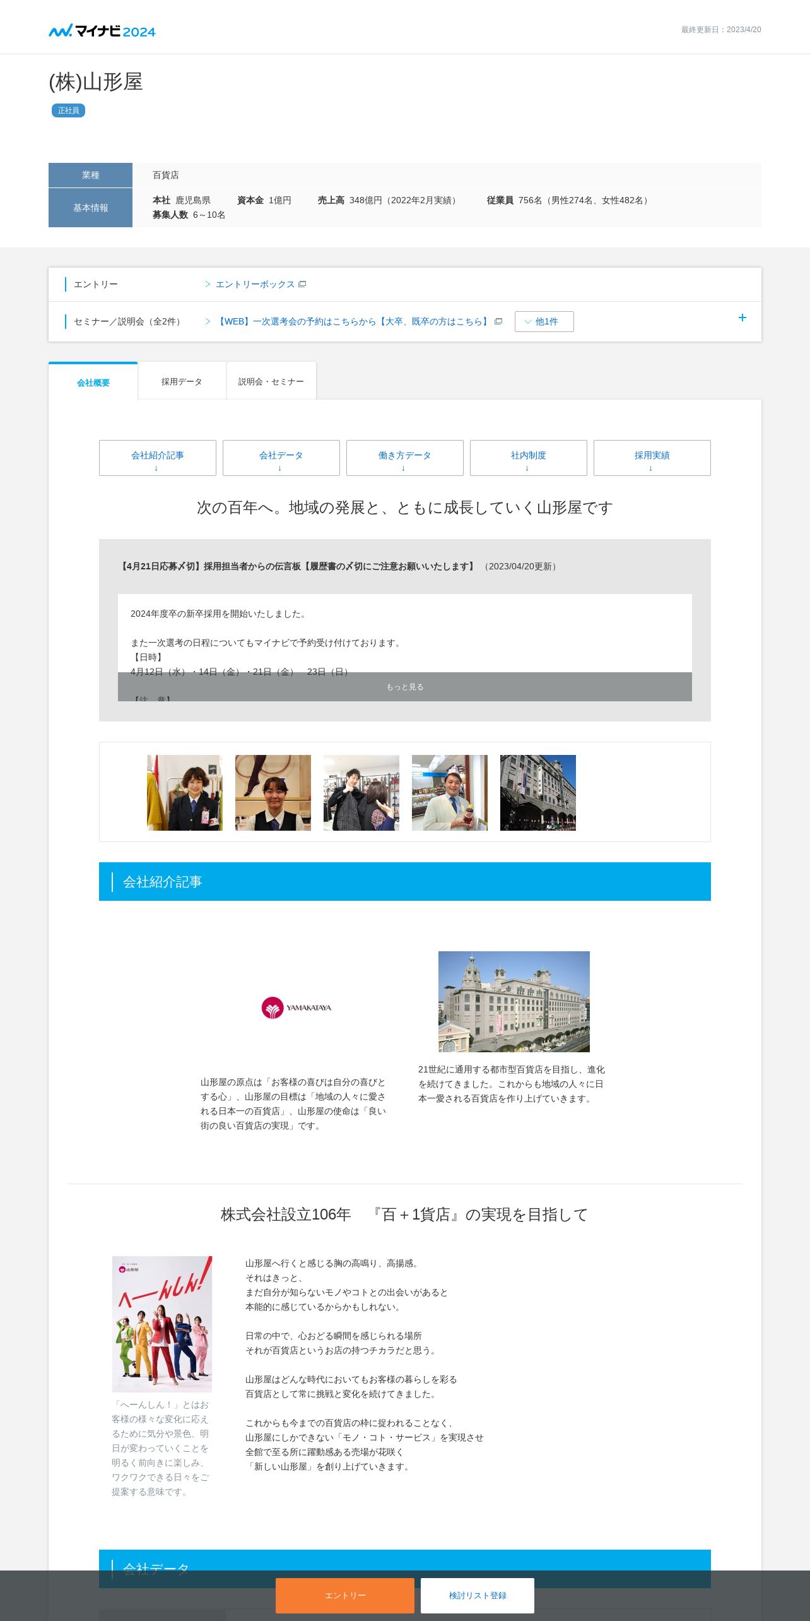Screen dimensions: 810x1621
Task: Open the photo of staff fitting a jacket
Action: click(x=361, y=793)
